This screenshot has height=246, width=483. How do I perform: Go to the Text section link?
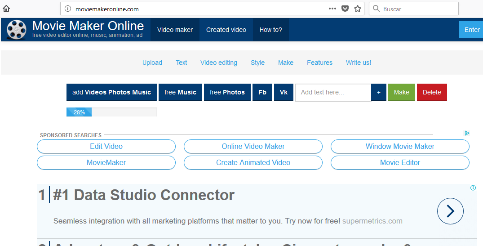(x=182, y=63)
